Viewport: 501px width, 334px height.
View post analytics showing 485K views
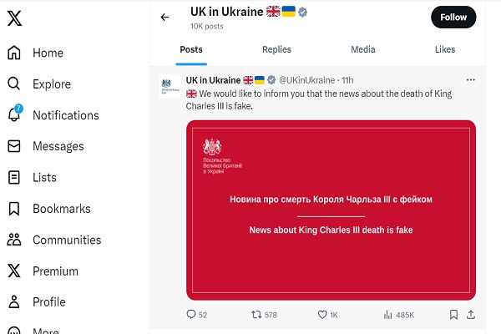point(399,315)
